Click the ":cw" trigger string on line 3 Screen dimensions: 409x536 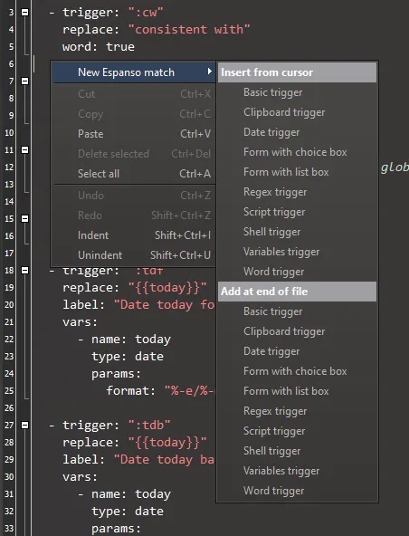tap(146, 13)
